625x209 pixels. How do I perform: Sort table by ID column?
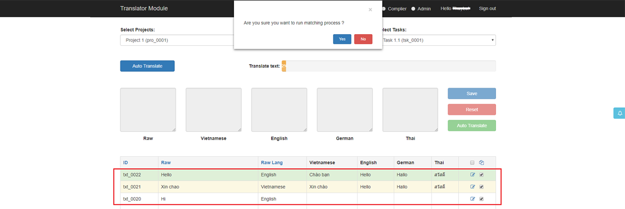click(126, 163)
